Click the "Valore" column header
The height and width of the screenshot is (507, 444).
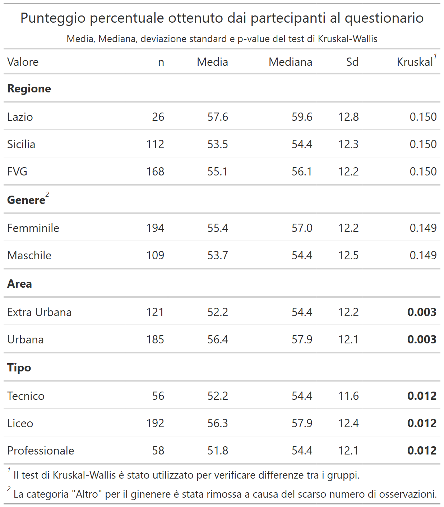pos(23,62)
